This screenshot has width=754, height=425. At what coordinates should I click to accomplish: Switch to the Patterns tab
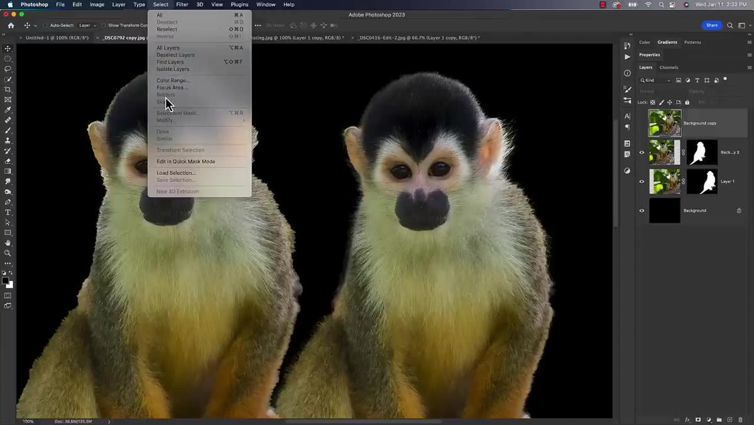click(x=692, y=42)
